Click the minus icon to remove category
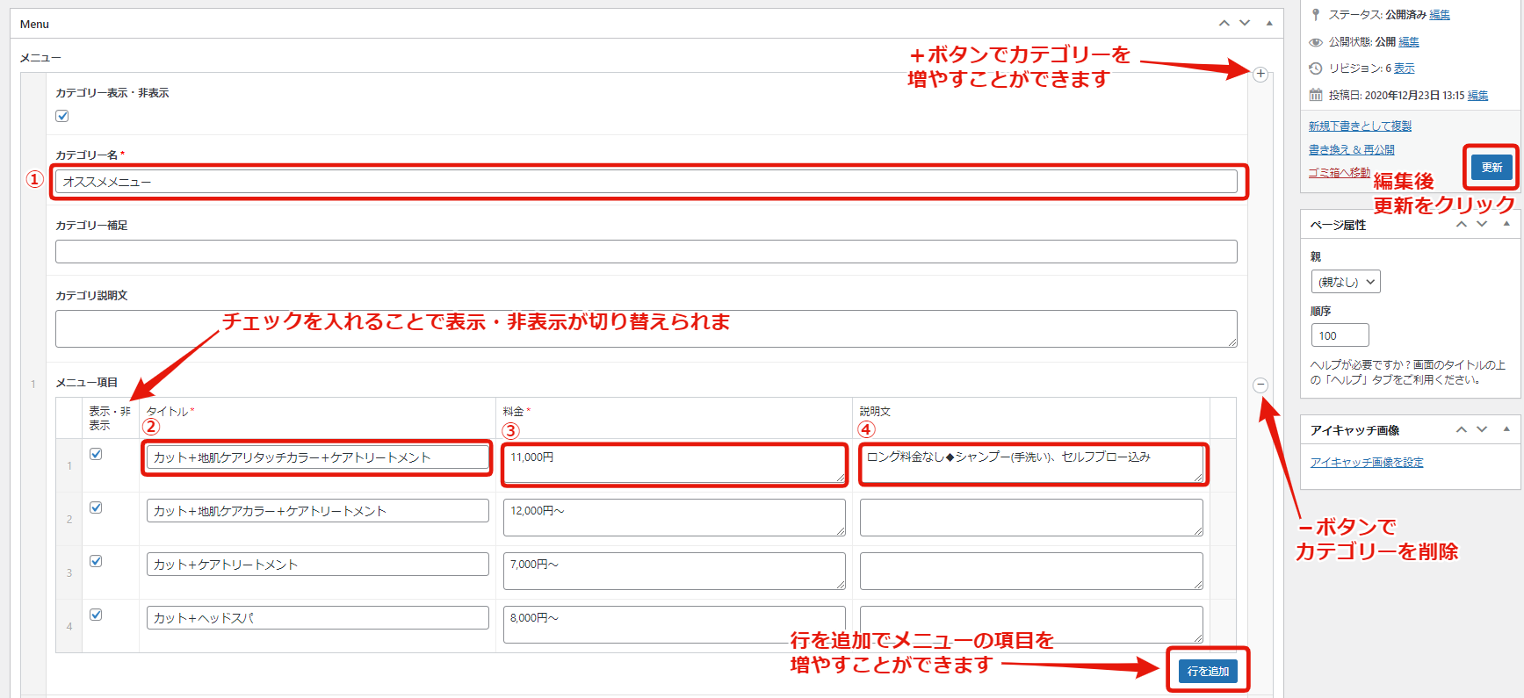The width and height of the screenshot is (1524, 698). (x=1260, y=385)
